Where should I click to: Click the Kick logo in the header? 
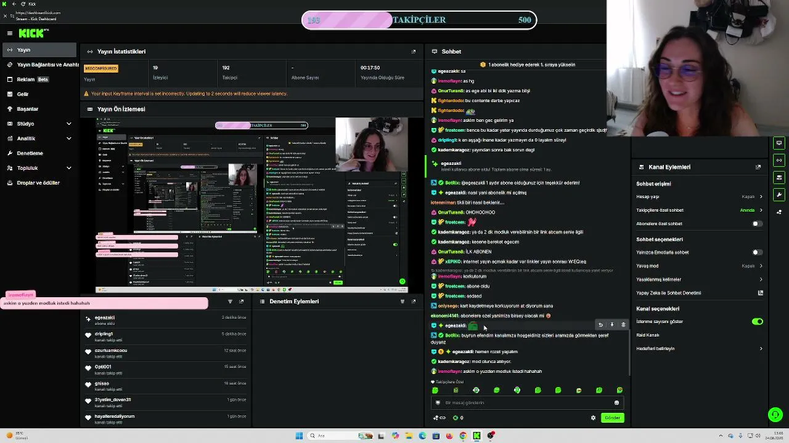(33, 33)
